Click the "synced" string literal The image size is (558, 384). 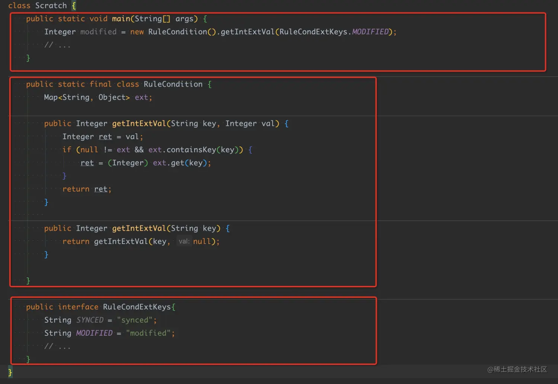click(135, 320)
